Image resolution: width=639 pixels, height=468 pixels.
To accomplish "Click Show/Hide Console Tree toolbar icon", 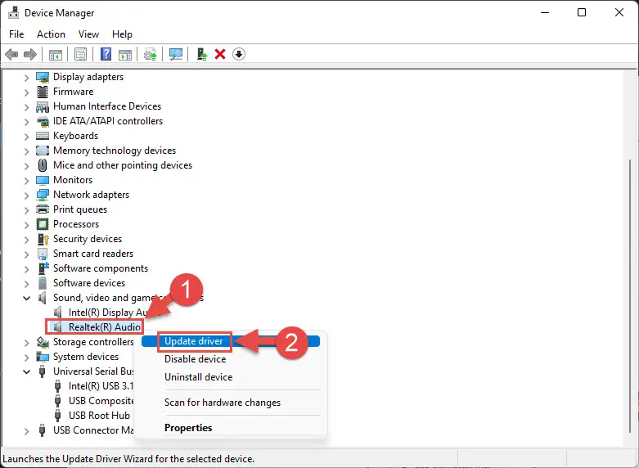I will pyautogui.click(x=56, y=54).
